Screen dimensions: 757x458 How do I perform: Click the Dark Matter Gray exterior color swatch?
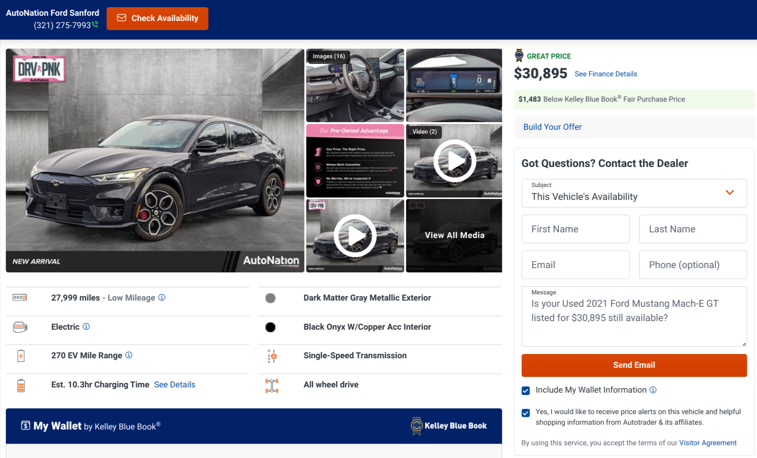[270, 298]
